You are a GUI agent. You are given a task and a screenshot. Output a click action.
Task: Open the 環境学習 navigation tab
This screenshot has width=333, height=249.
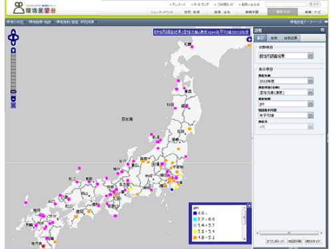252,12
